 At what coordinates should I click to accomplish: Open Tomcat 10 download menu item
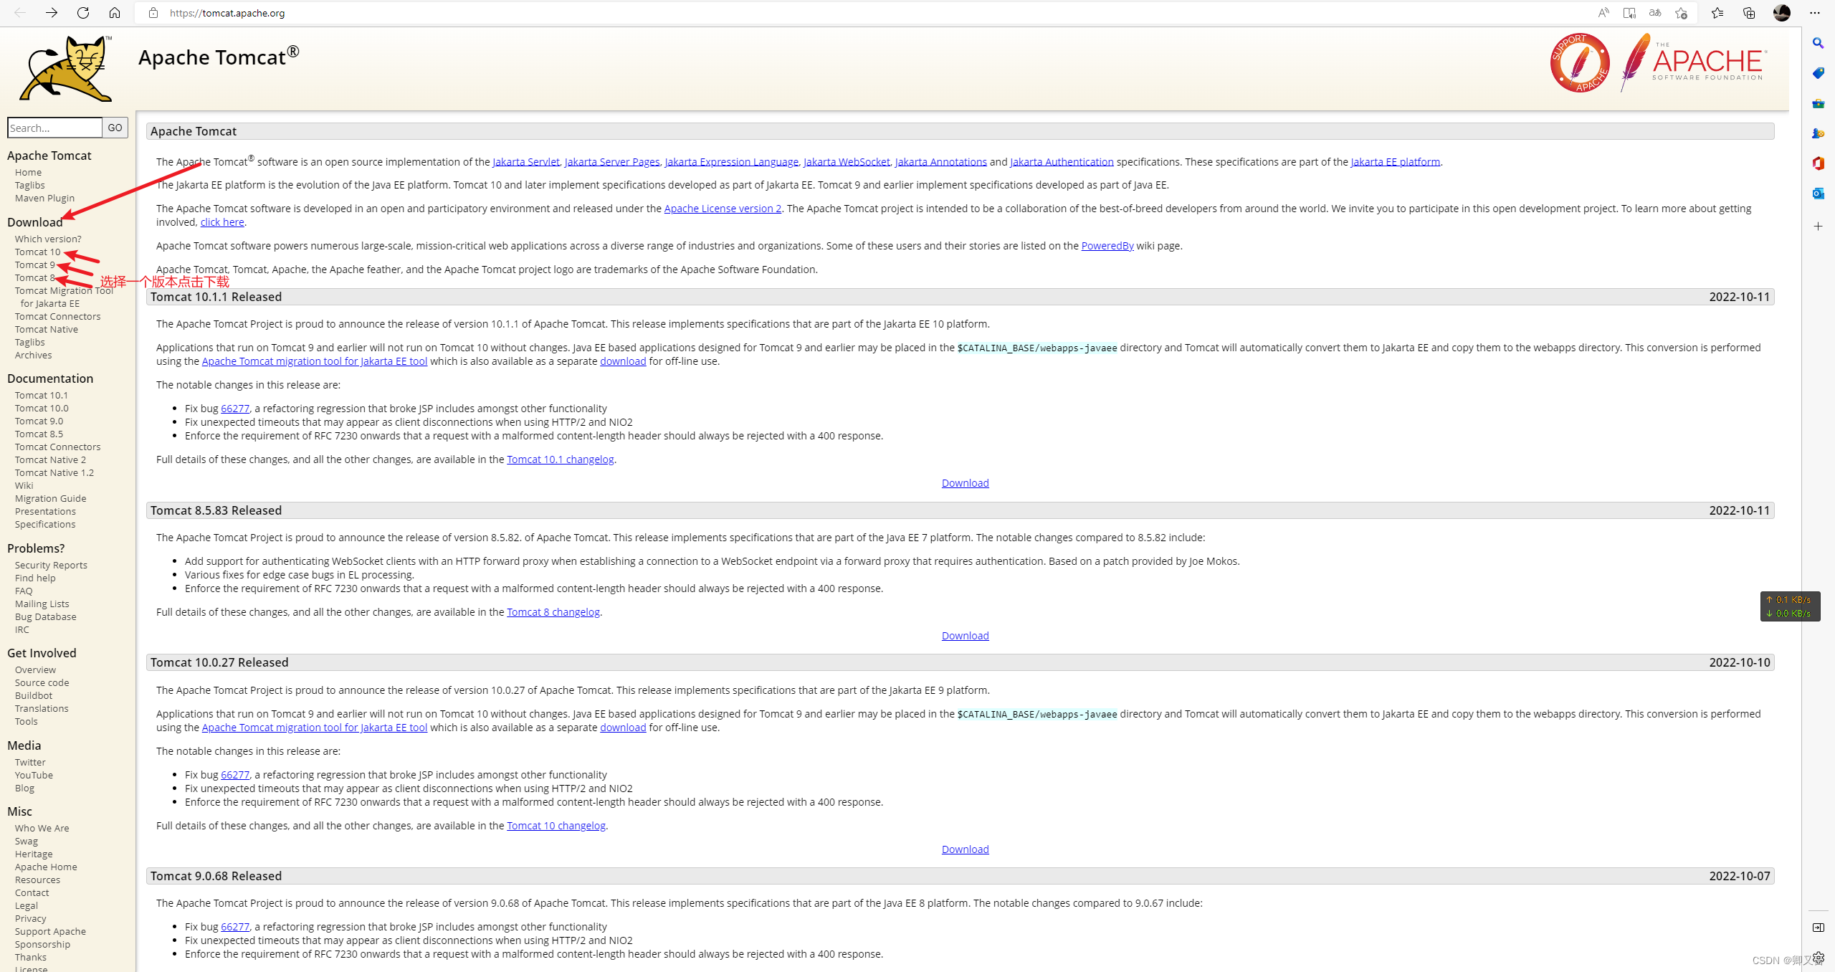tap(37, 252)
